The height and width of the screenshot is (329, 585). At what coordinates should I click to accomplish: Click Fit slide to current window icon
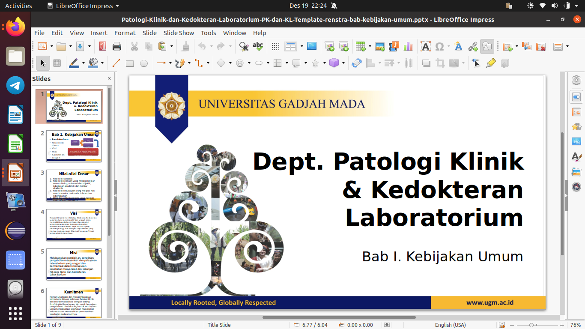[501, 325]
